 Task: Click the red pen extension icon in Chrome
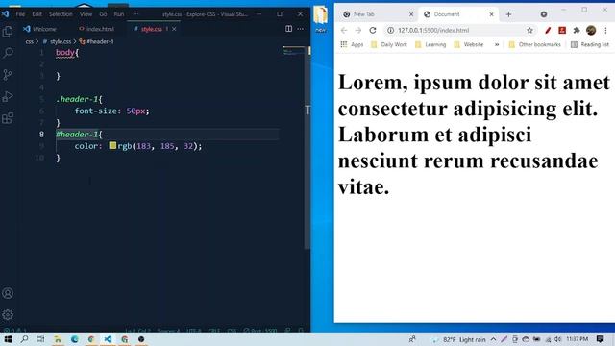548,30
